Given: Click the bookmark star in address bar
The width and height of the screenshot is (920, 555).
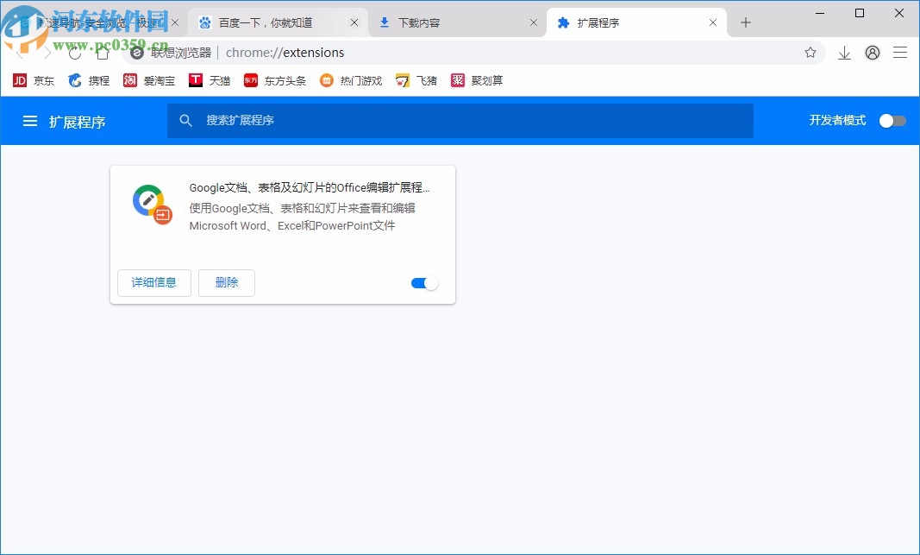Looking at the screenshot, I should pyautogui.click(x=810, y=53).
